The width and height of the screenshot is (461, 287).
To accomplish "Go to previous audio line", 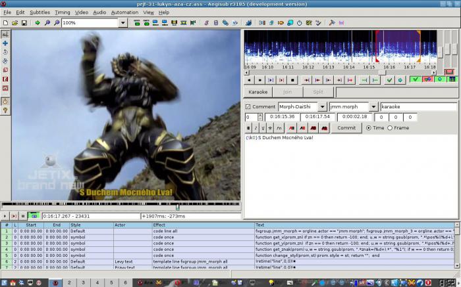I will pos(249,80).
